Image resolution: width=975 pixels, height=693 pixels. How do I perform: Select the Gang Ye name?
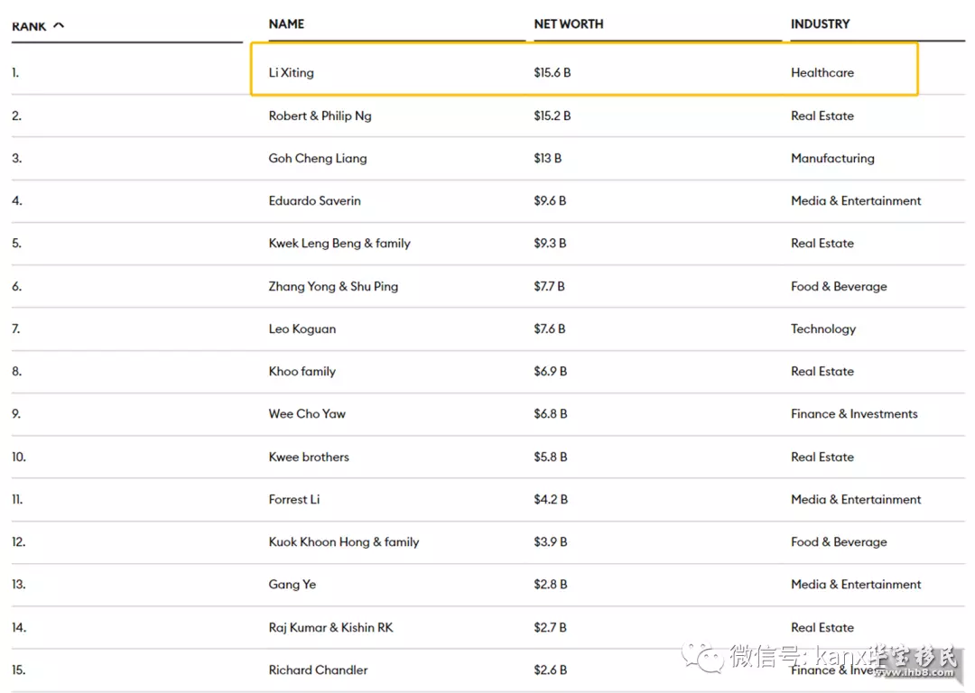[292, 585]
